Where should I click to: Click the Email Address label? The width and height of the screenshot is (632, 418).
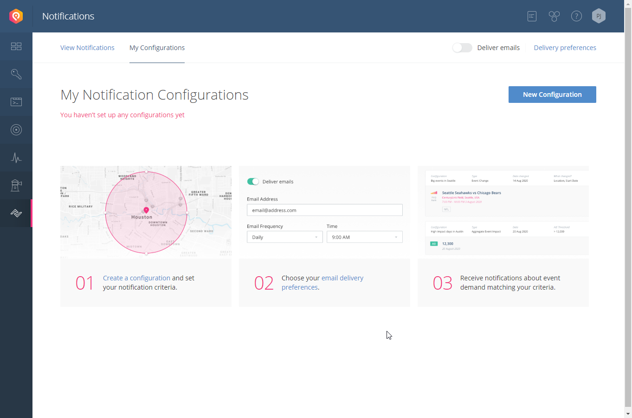coord(262,199)
